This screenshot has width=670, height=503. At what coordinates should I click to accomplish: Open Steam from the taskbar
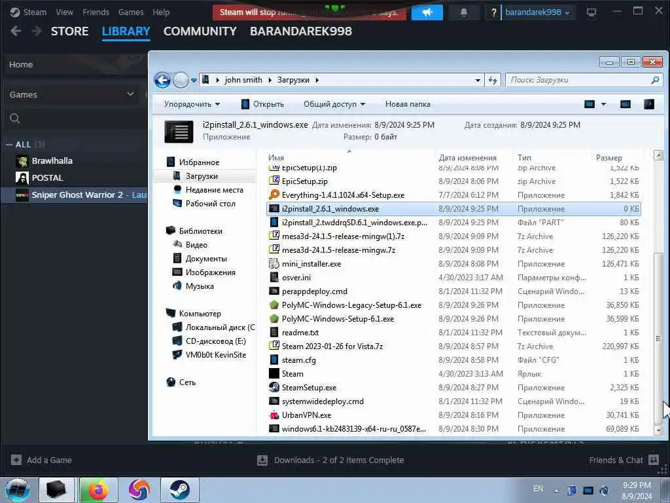[x=179, y=490]
